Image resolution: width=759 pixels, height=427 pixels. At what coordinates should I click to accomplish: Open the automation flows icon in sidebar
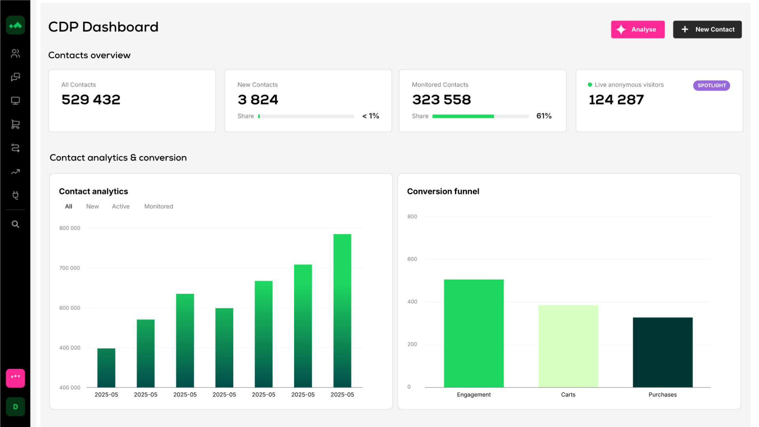tap(15, 148)
